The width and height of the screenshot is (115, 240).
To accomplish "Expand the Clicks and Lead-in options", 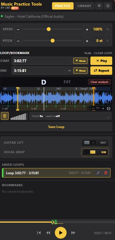I will 71,116.
